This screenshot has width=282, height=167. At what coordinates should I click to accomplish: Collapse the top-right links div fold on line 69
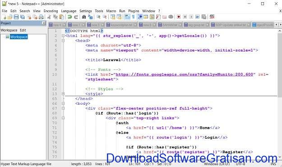63,118
